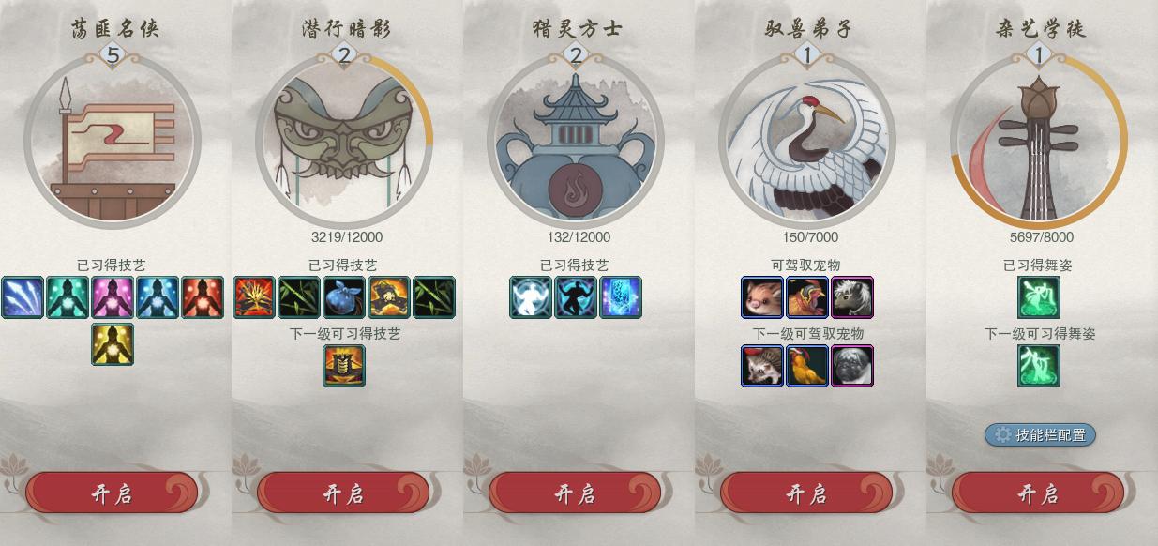
Task: Select the red fire burst skill under 潜行暗影
Action: tap(253, 297)
